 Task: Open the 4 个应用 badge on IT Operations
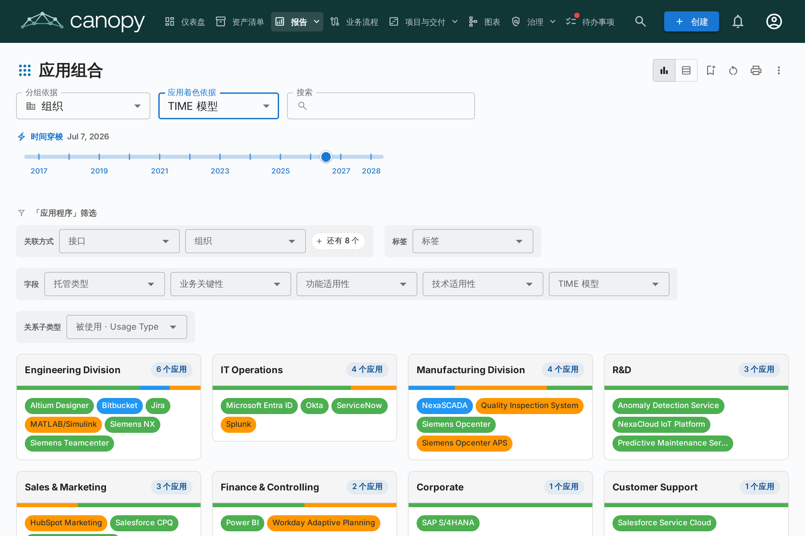pos(367,370)
